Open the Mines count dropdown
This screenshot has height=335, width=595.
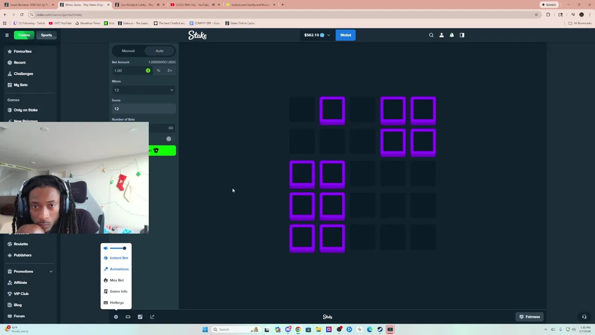143,90
